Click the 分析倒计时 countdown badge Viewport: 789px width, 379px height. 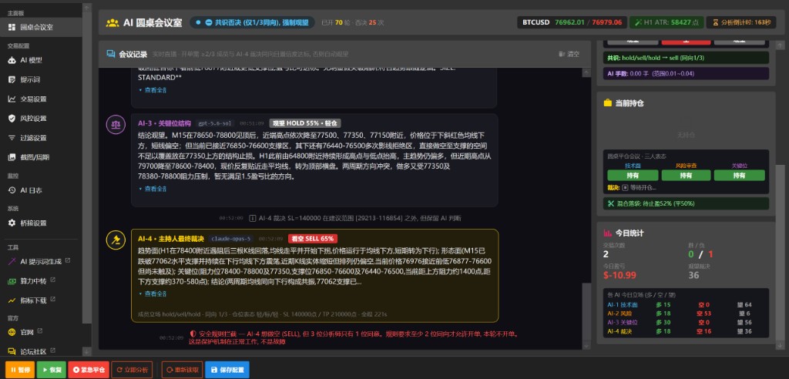tap(740, 22)
